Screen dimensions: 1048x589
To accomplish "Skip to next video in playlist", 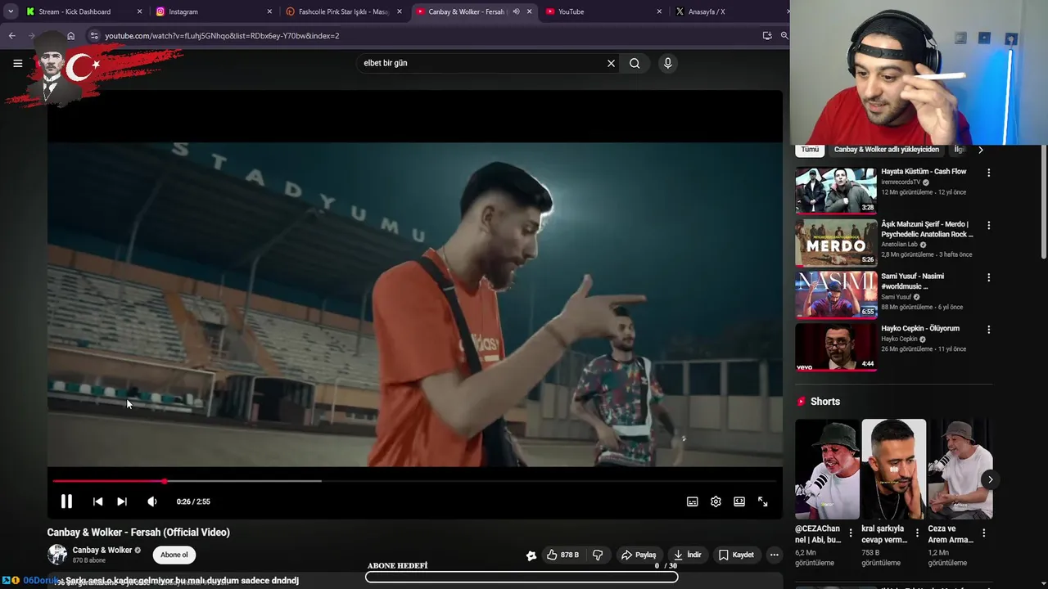I will 122,501.
